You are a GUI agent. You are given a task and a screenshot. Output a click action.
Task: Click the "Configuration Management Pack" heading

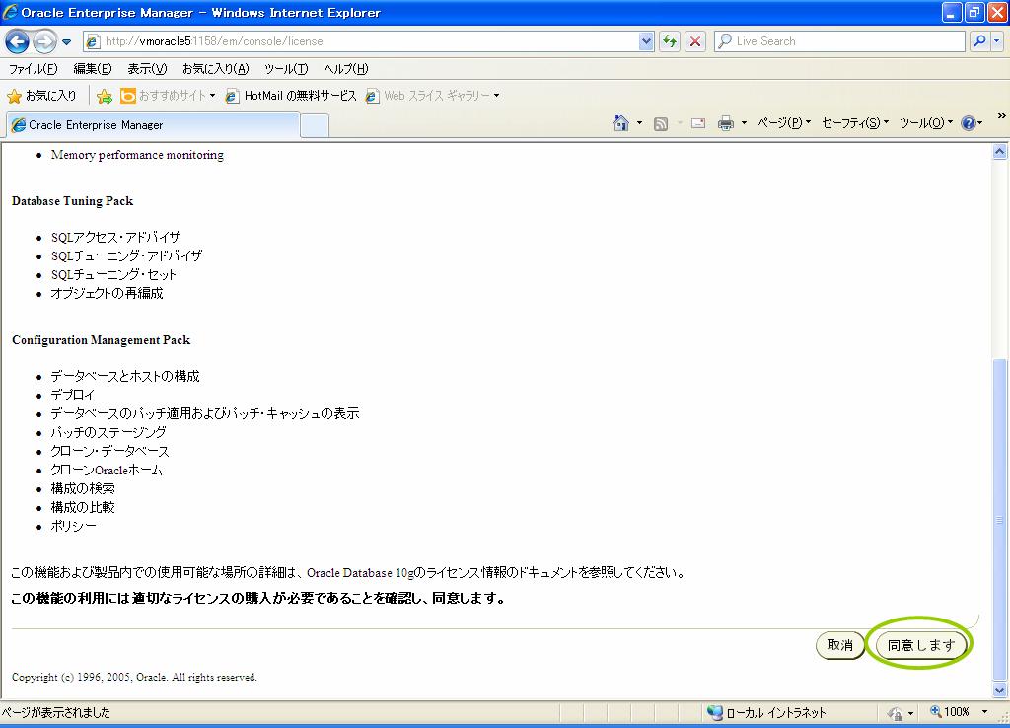pyautogui.click(x=102, y=340)
